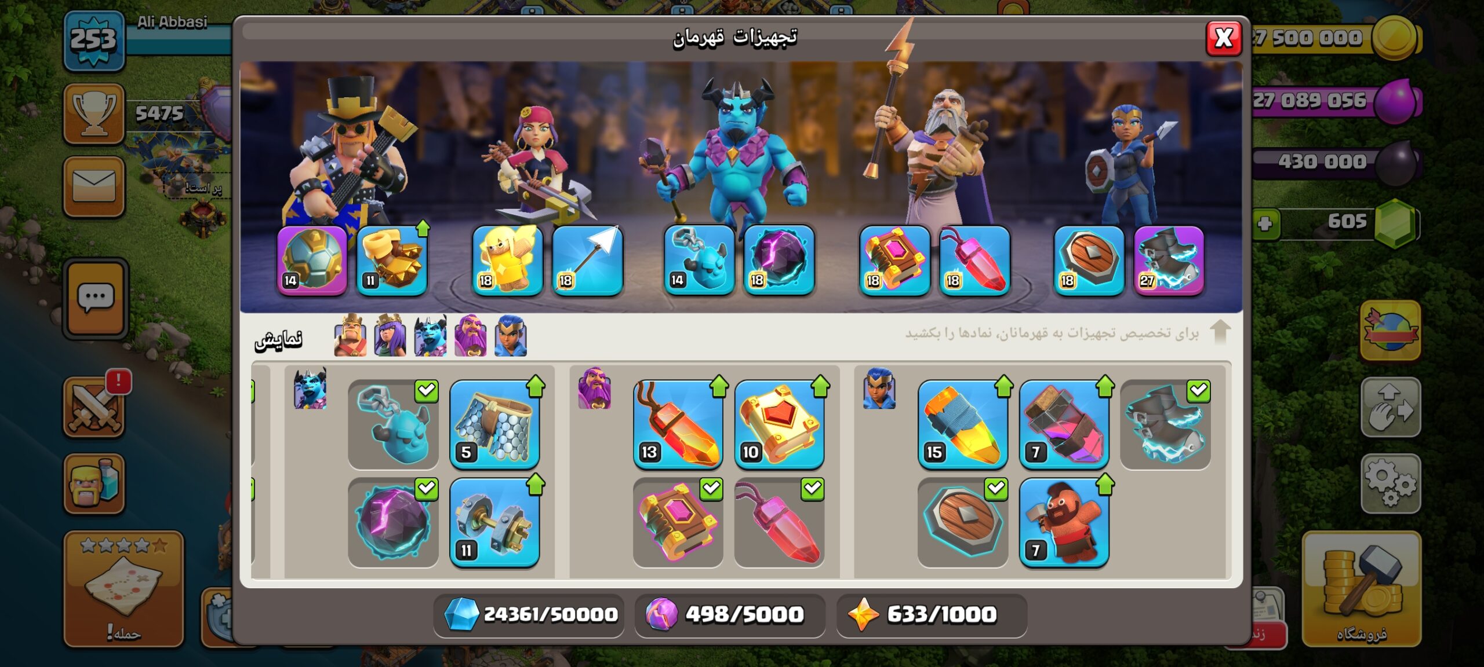The image size is (1484, 667).
Task: Pick the level 13 orange crystal gem
Action: pyautogui.click(x=678, y=424)
